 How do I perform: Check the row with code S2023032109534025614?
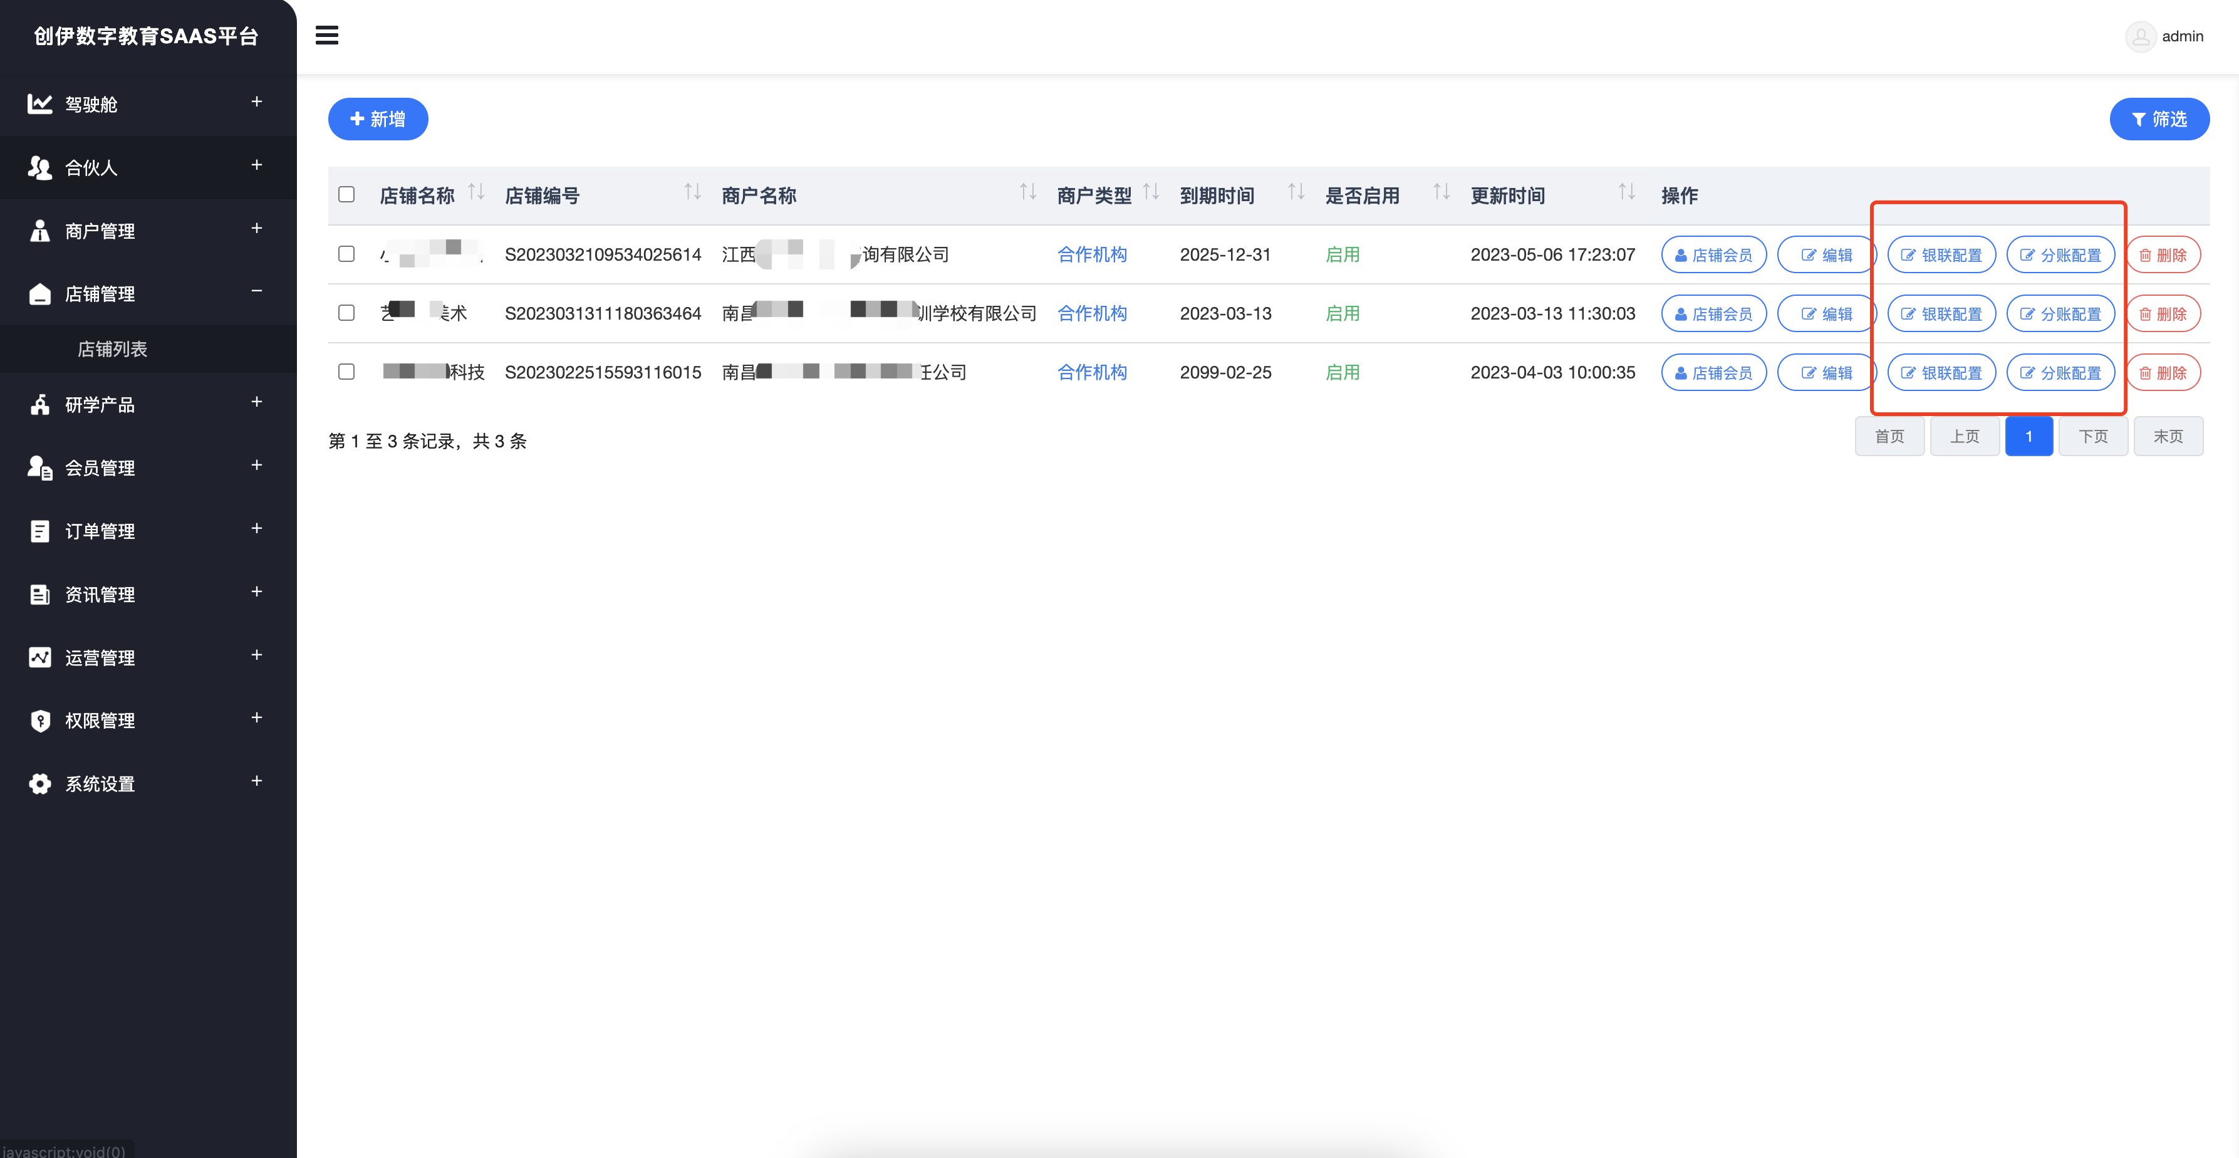[347, 254]
